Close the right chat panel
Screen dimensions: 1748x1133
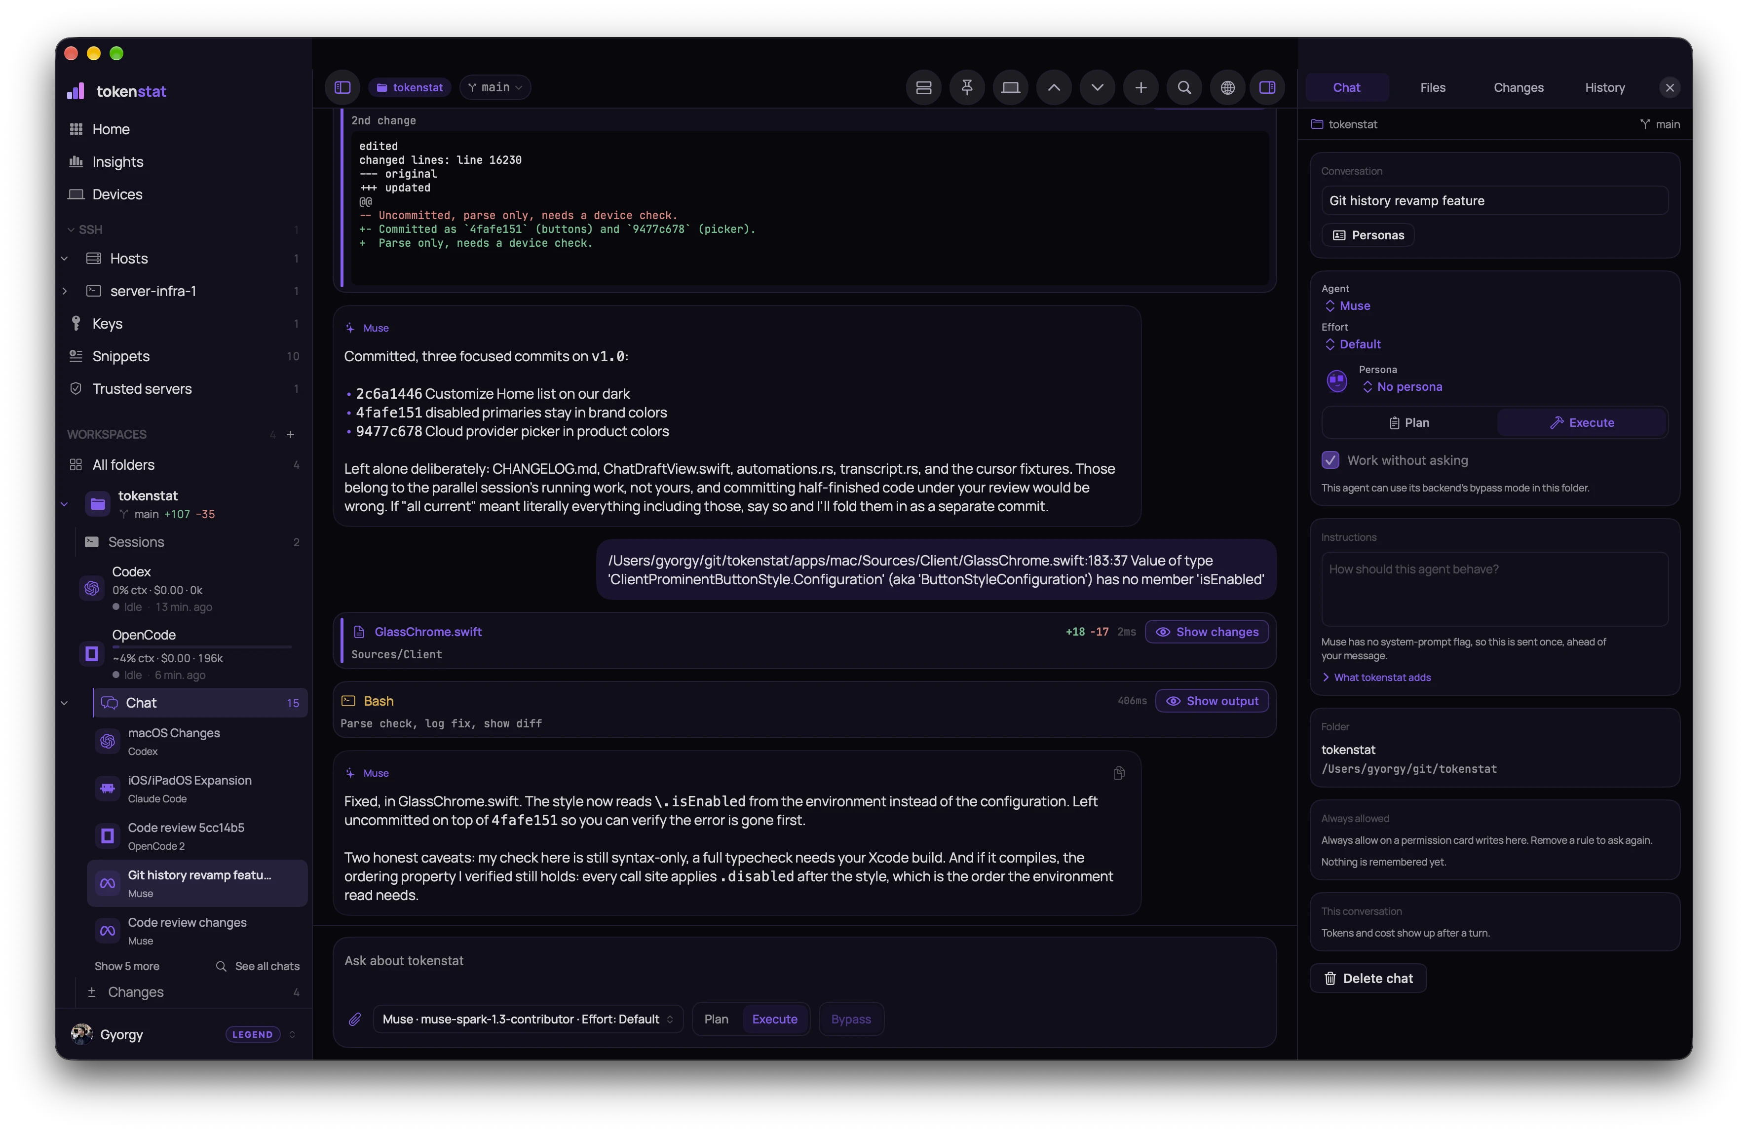click(x=1670, y=87)
